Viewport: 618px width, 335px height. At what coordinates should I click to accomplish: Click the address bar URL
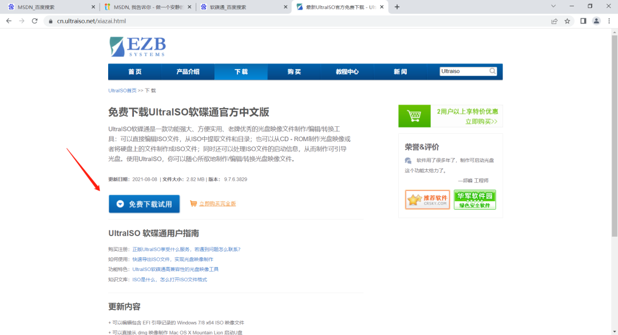click(92, 21)
